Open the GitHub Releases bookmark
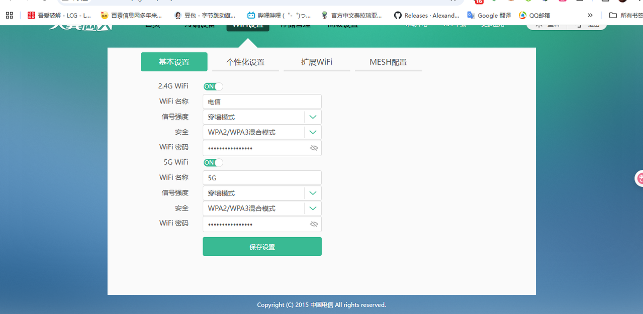Image resolution: width=643 pixels, height=314 pixels. 426,16
